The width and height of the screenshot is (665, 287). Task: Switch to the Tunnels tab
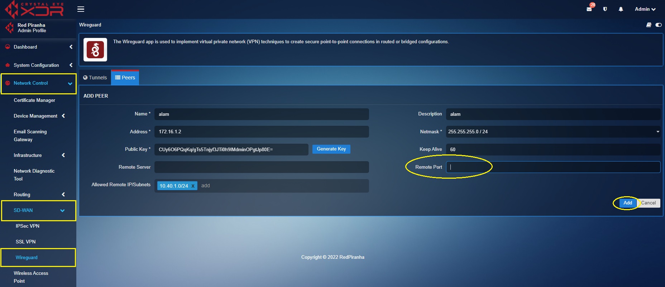click(95, 78)
